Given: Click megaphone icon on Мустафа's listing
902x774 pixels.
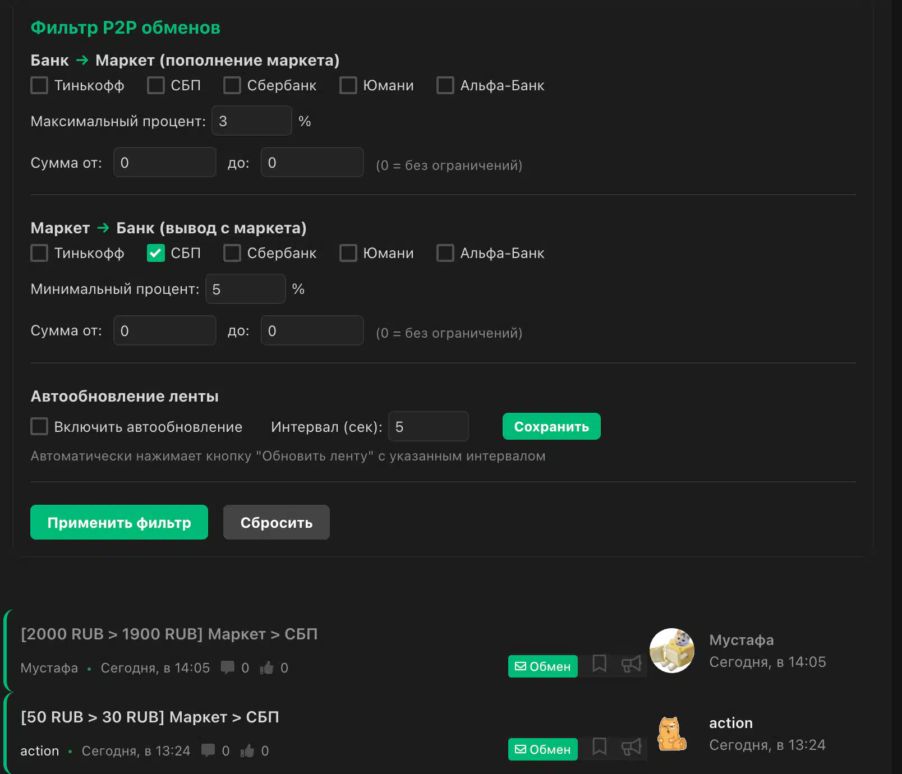Looking at the screenshot, I should coord(631,665).
